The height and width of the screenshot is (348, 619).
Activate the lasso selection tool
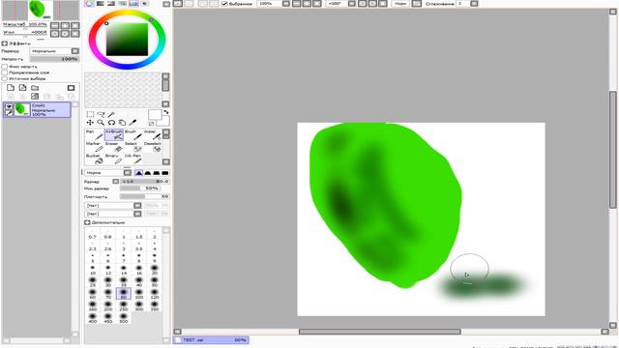point(101,114)
